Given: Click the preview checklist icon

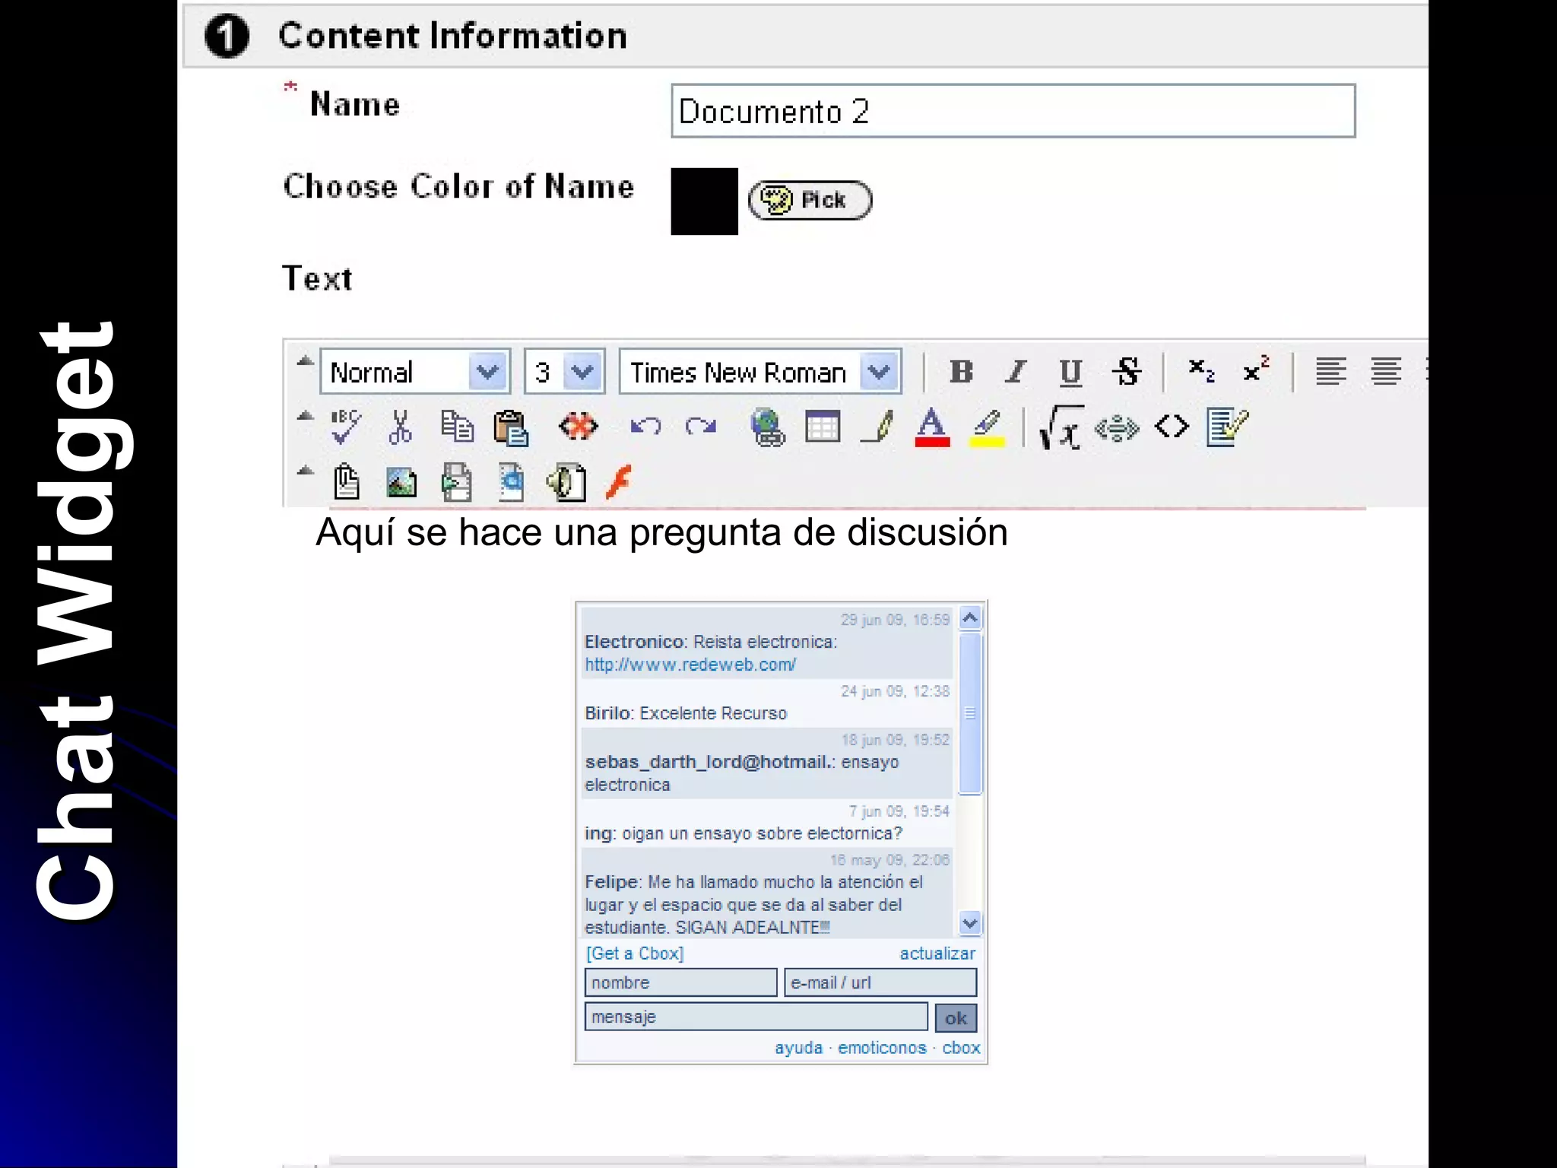Looking at the screenshot, I should [x=1227, y=427].
